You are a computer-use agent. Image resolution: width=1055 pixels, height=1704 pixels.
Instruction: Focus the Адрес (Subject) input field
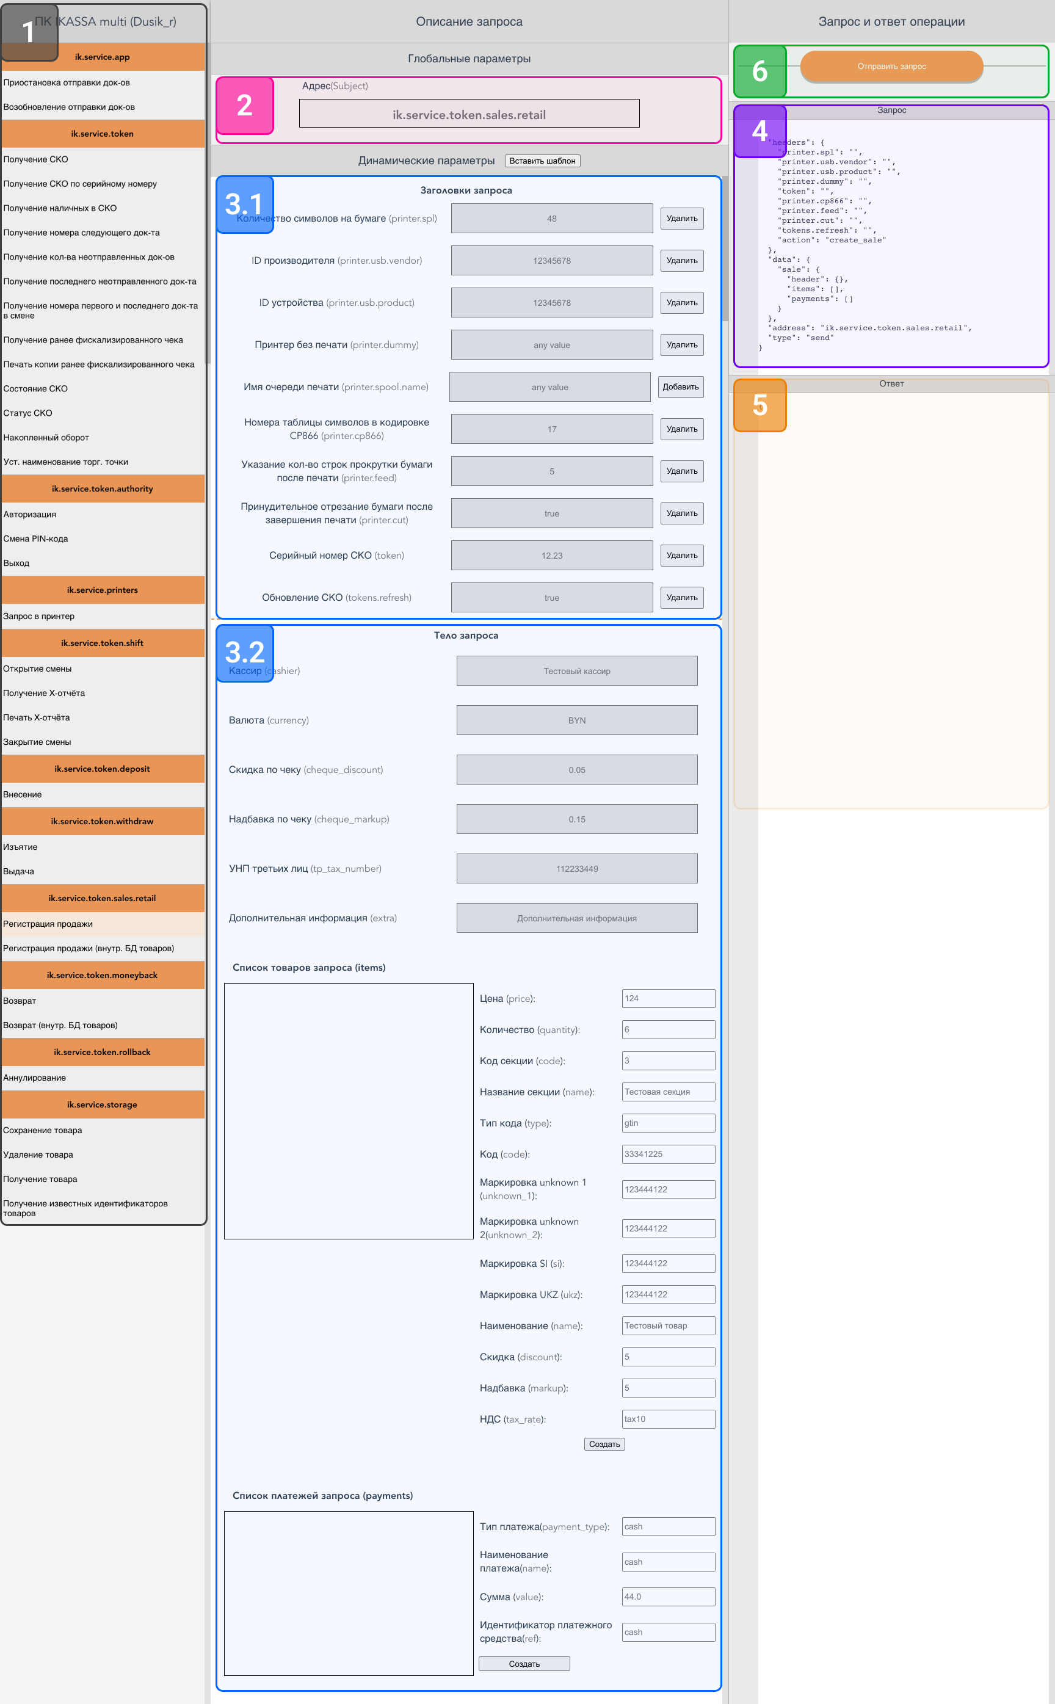click(x=469, y=114)
